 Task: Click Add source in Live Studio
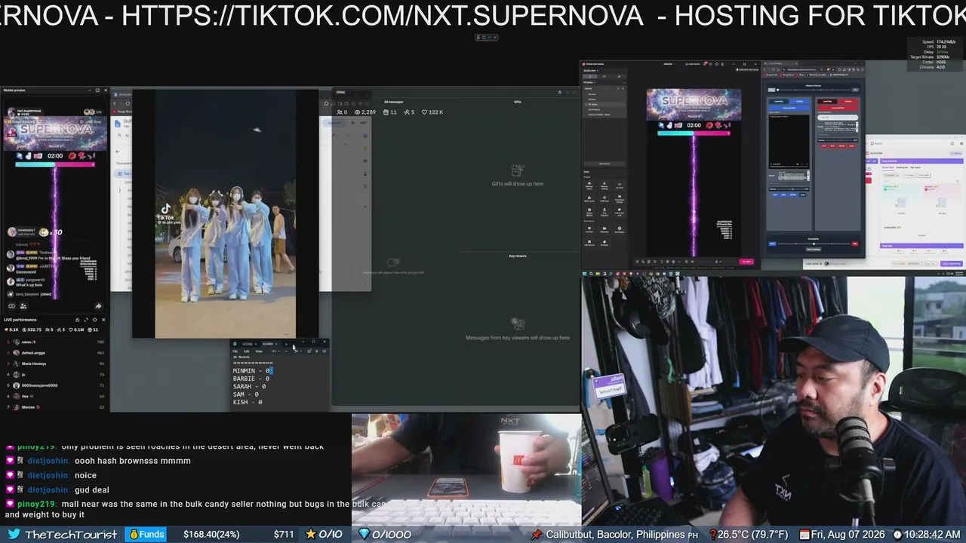coord(605,163)
